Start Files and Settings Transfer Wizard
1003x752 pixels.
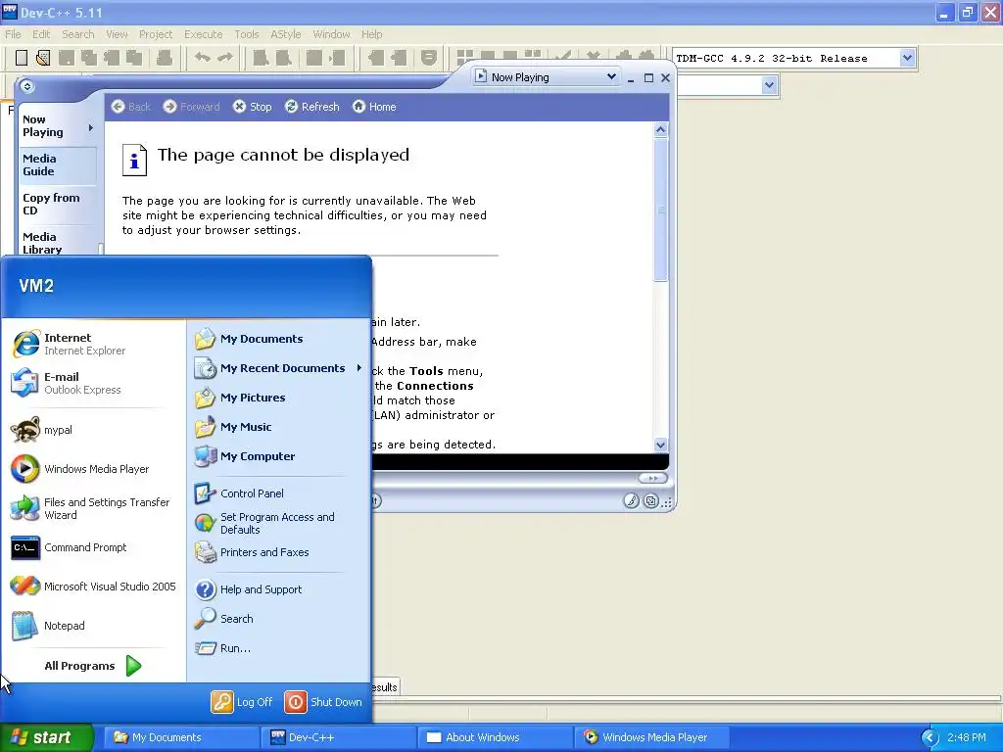93,508
